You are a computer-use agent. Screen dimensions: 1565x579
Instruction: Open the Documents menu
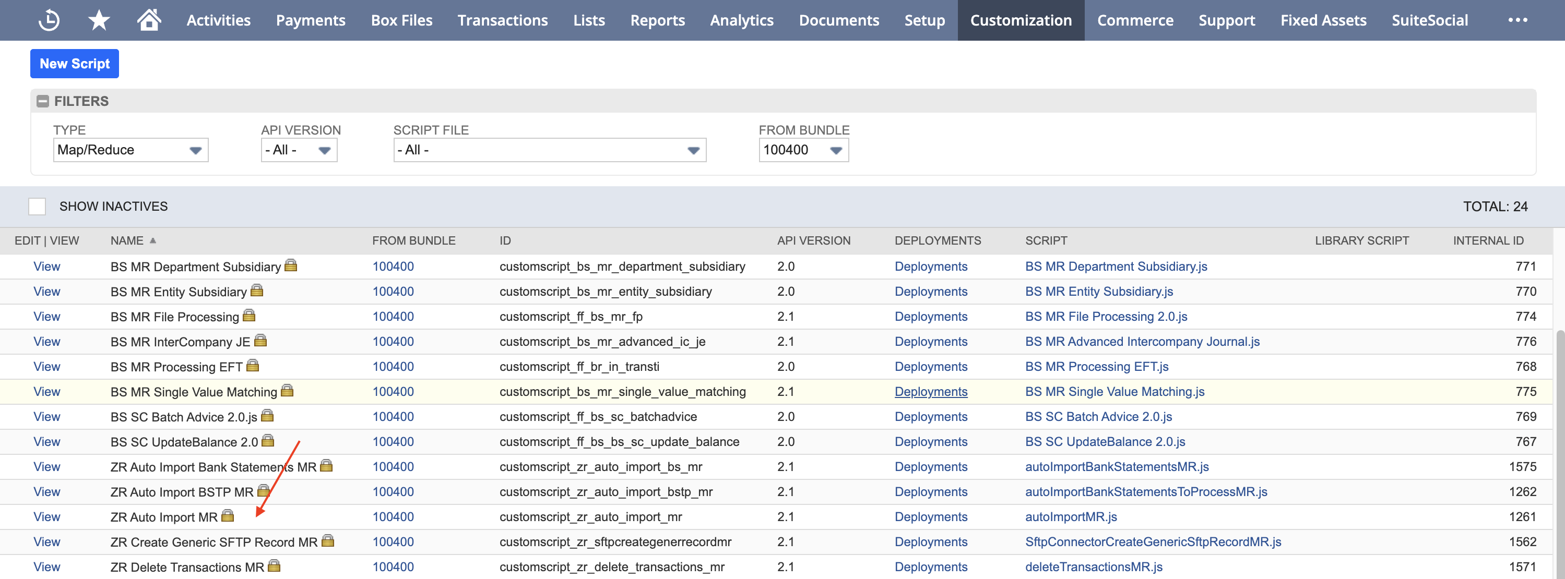point(838,20)
